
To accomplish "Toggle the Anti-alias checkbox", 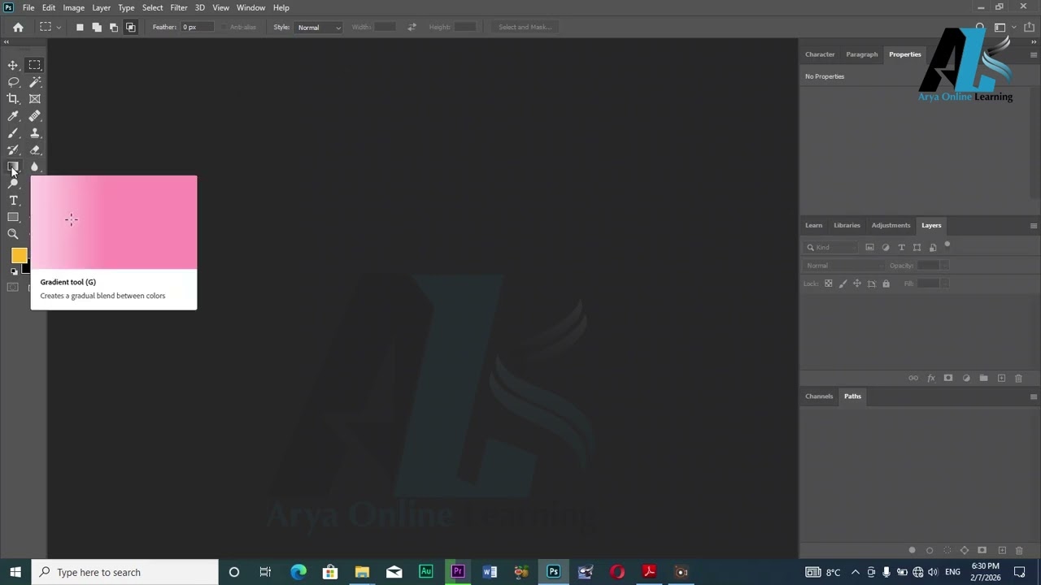I will coord(224,27).
